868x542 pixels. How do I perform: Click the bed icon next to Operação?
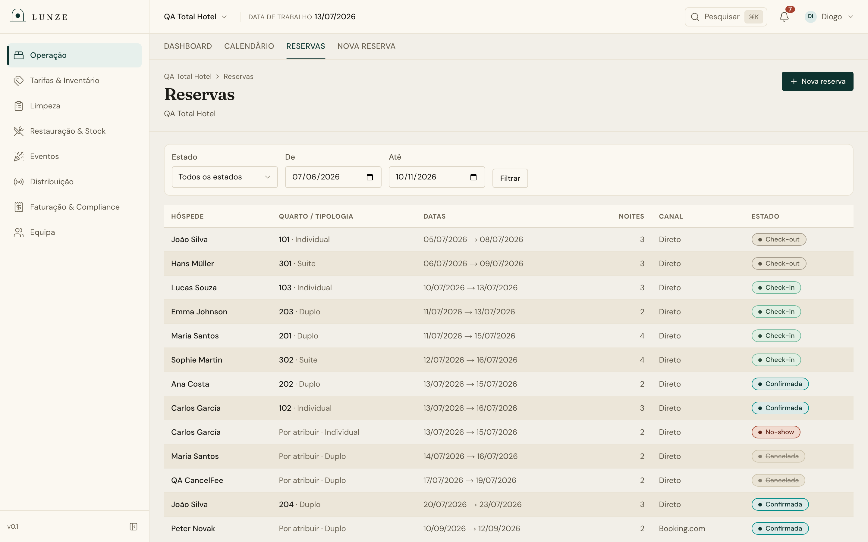click(x=19, y=55)
